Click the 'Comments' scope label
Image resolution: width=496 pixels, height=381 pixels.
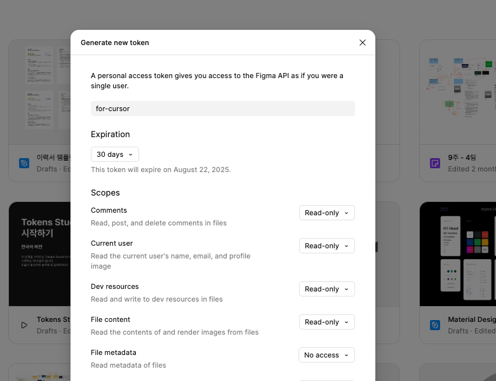click(109, 210)
